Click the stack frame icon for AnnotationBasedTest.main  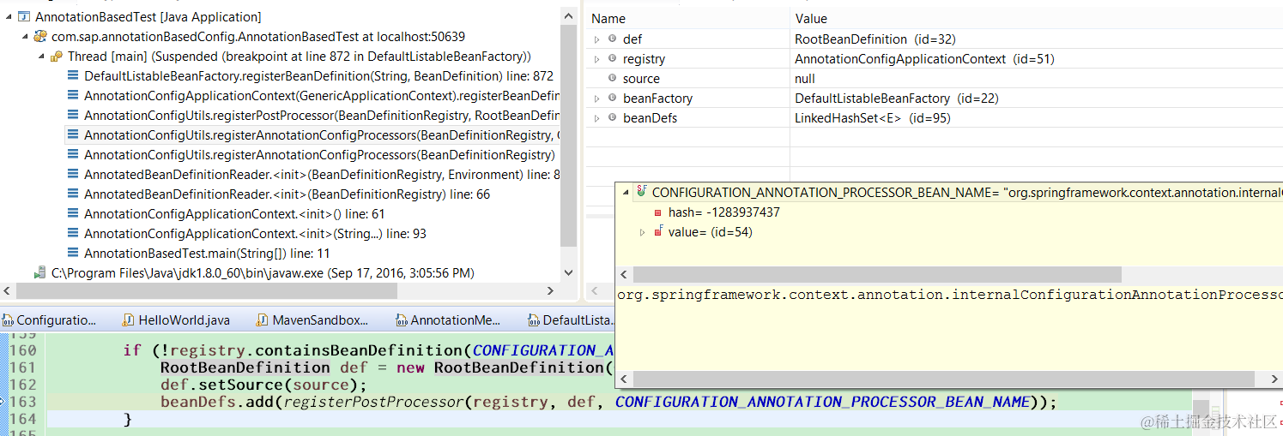pyautogui.click(x=74, y=254)
